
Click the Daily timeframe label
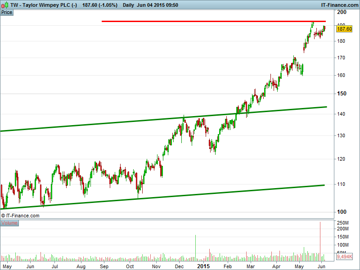129,5
